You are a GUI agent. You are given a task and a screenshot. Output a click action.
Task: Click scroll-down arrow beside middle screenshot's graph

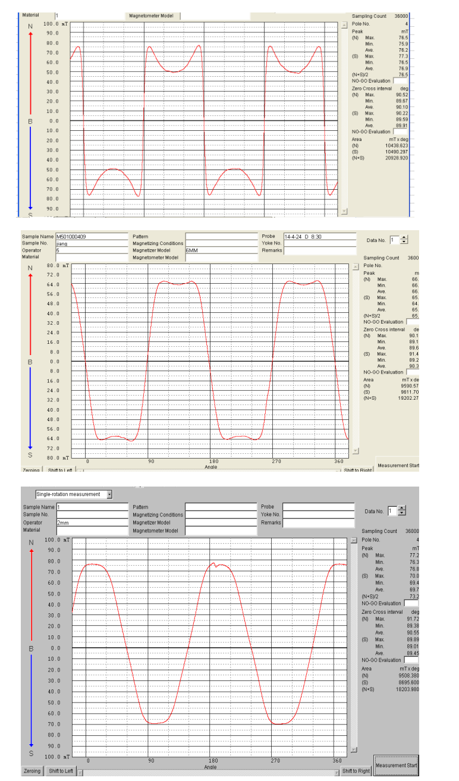[356, 451]
